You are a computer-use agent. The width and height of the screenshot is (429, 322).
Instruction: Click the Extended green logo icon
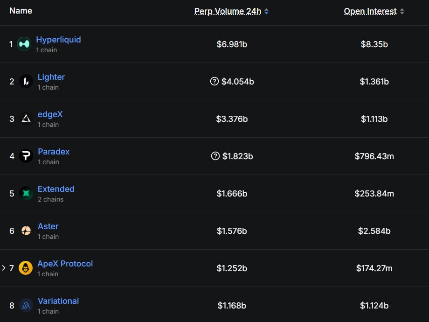(x=26, y=193)
